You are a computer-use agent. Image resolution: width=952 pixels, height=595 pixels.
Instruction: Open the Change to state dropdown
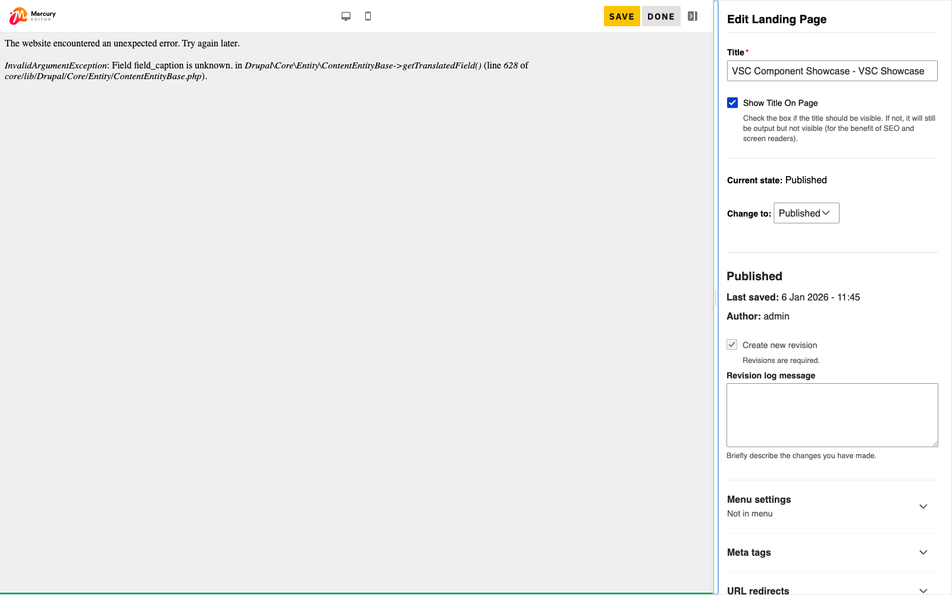pyautogui.click(x=806, y=214)
